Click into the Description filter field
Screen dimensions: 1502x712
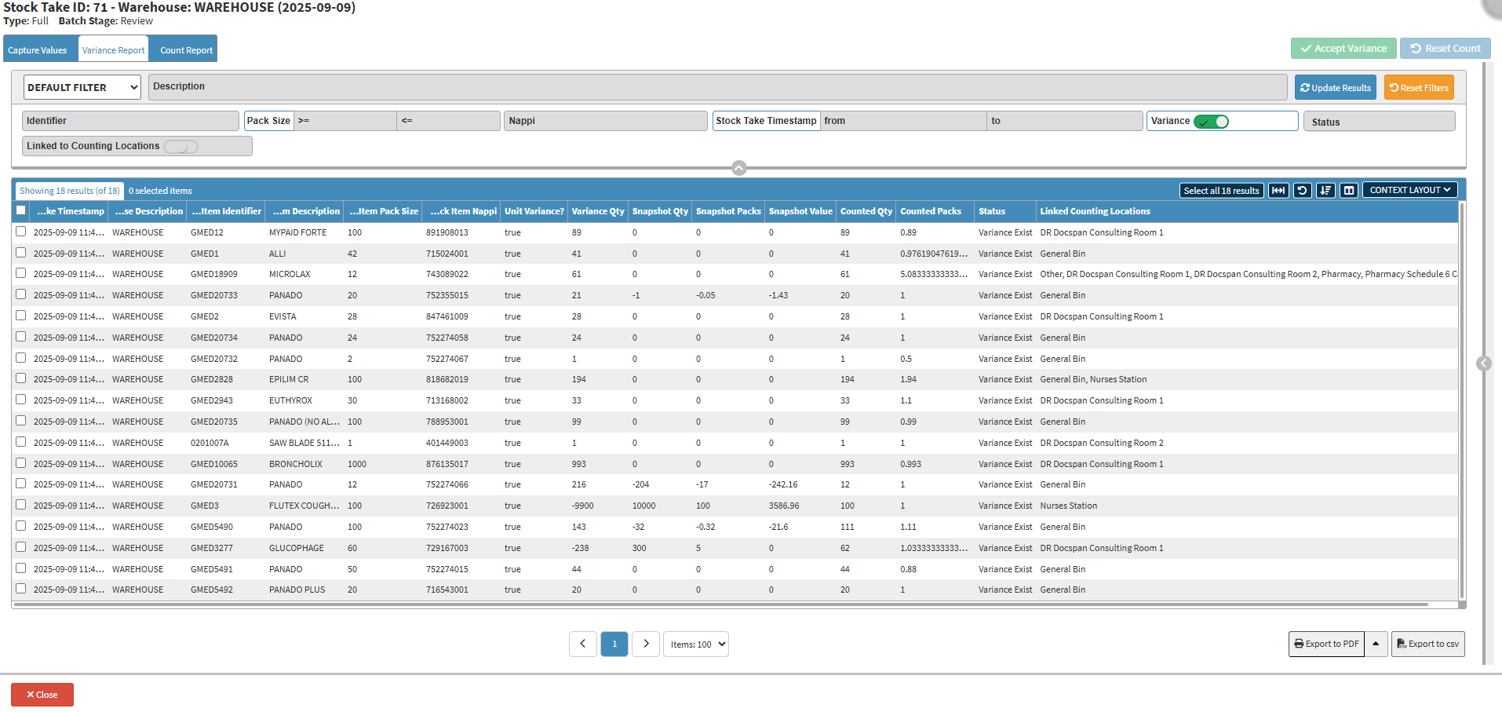click(717, 86)
